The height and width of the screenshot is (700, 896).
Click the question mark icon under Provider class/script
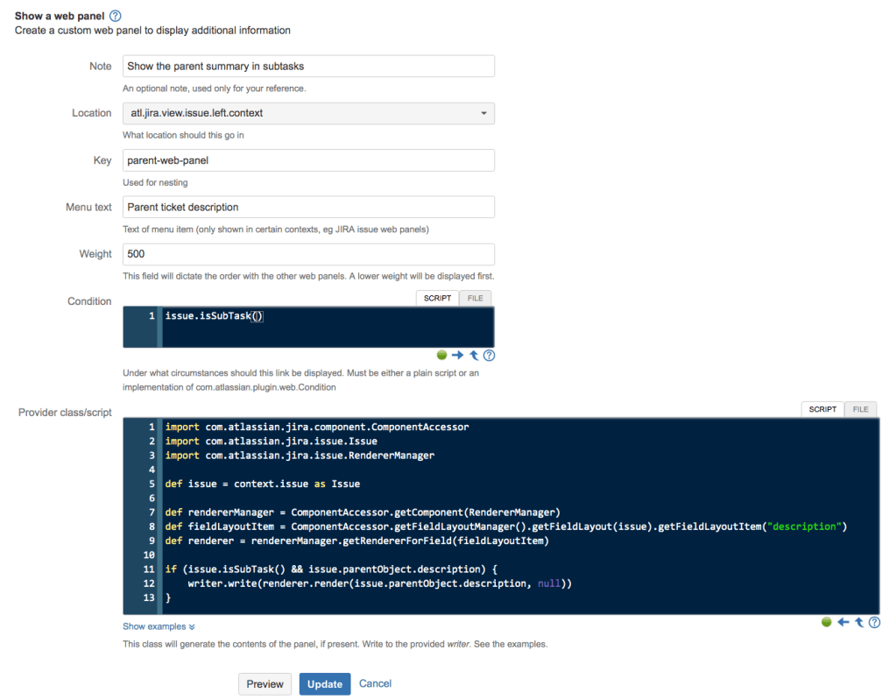[874, 622]
